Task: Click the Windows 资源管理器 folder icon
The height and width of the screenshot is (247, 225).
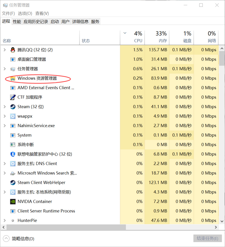Action: click(13, 78)
